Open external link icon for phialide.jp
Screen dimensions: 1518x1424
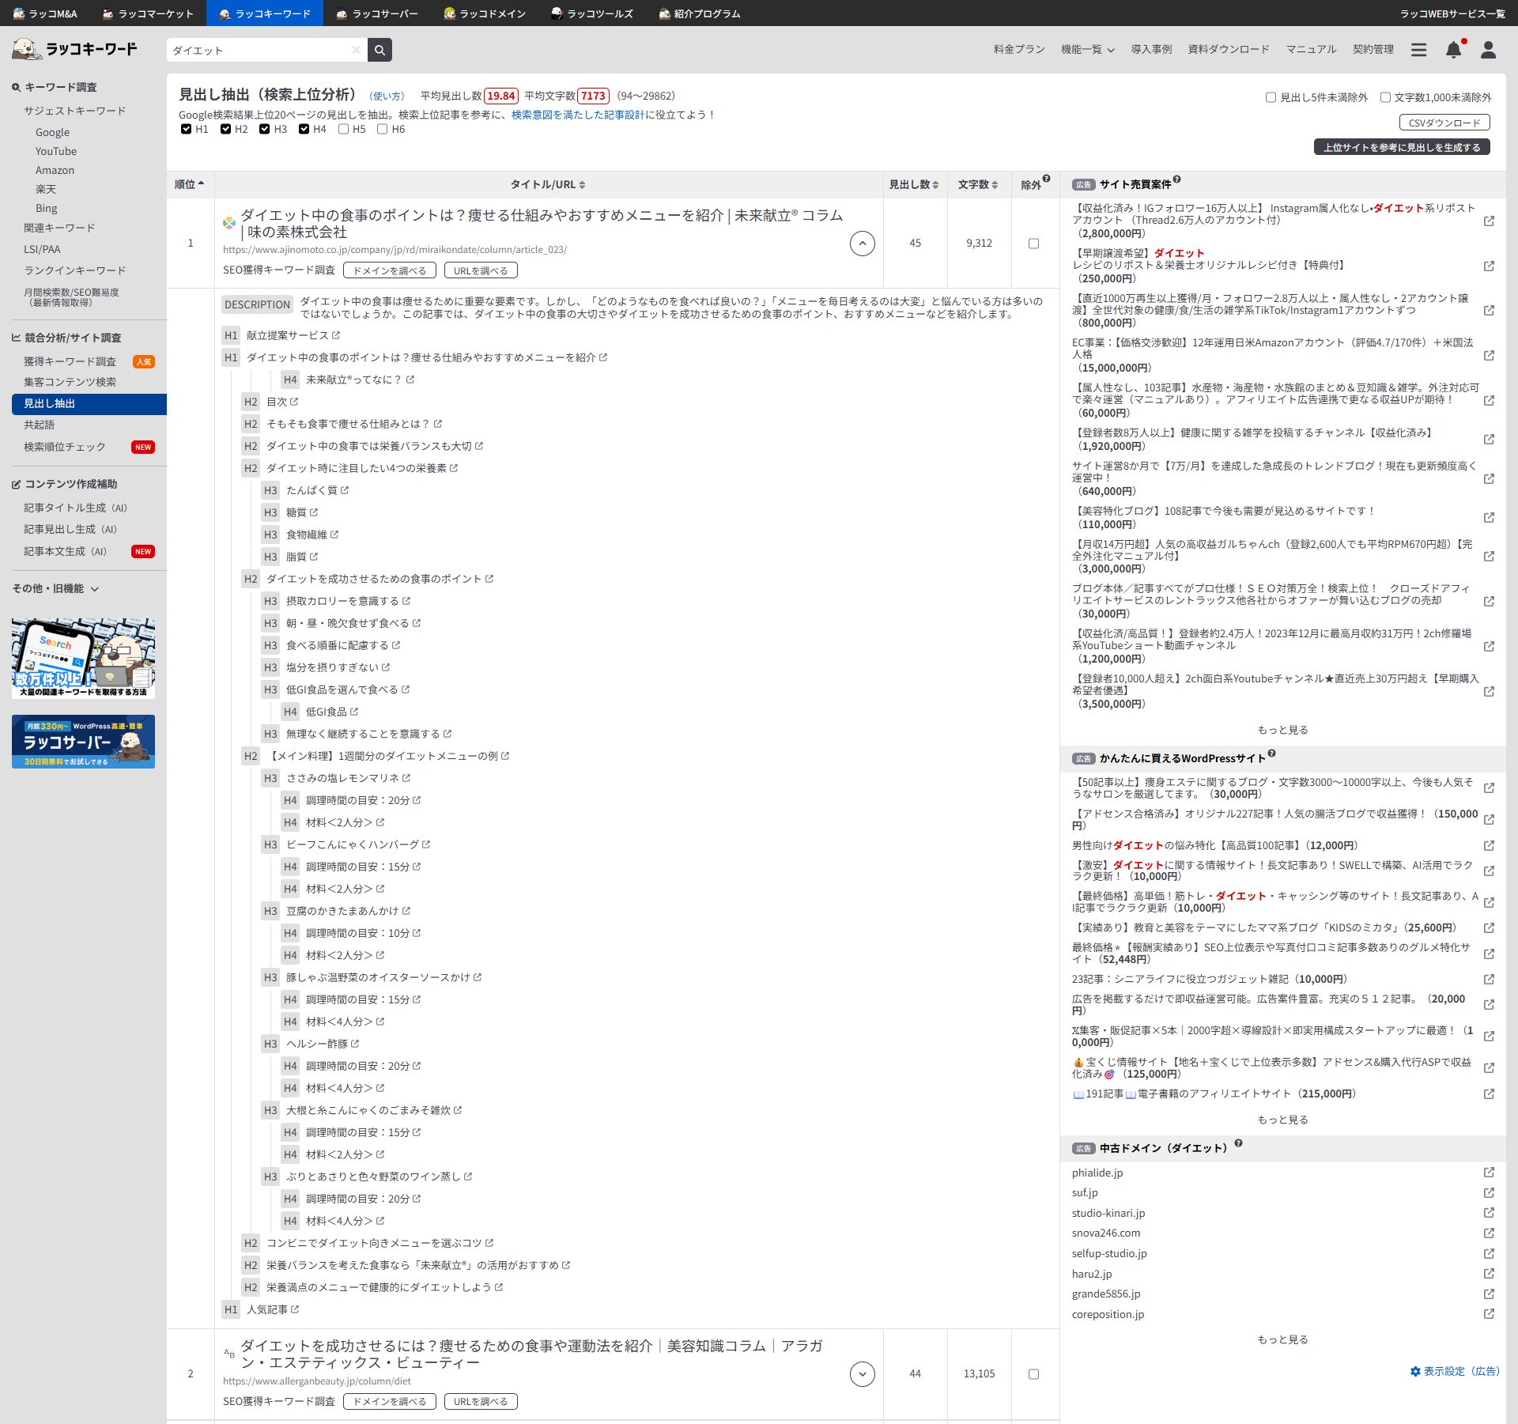[1489, 1173]
